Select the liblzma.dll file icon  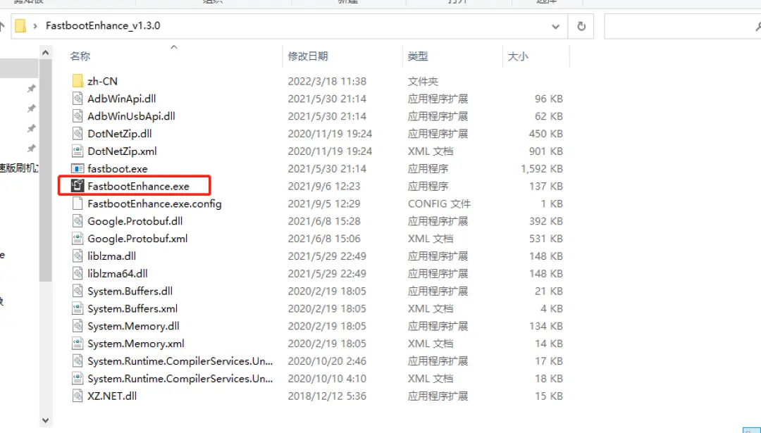[x=78, y=256]
